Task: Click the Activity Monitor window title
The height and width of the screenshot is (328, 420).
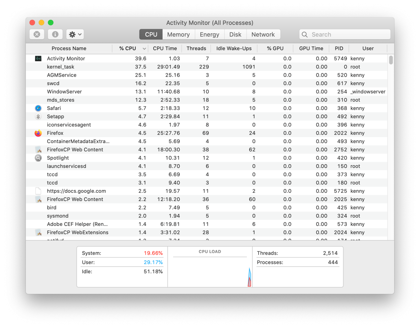Action: [210, 23]
